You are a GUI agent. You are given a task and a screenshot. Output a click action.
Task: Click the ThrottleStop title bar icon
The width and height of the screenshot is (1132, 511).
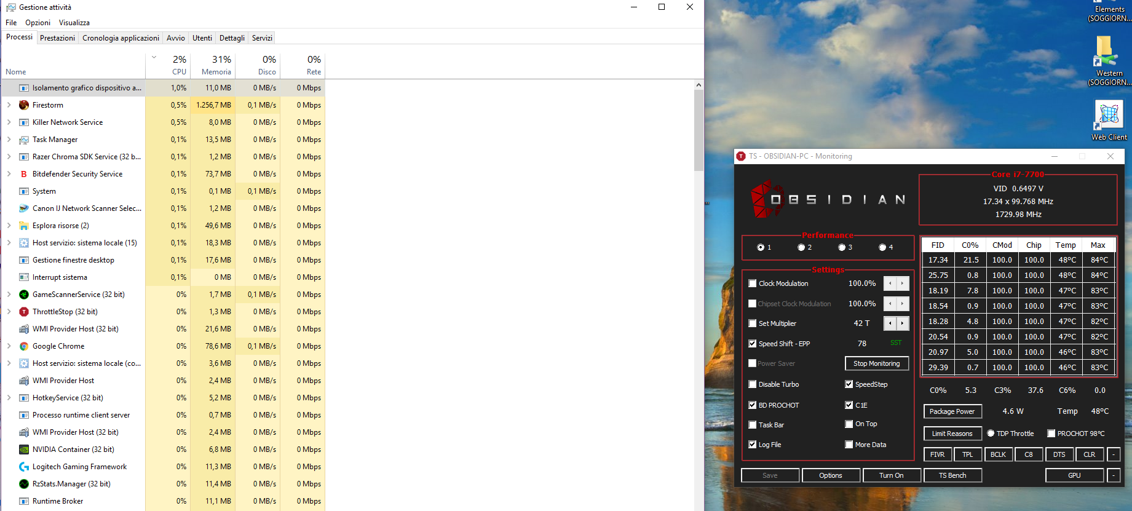[741, 156]
